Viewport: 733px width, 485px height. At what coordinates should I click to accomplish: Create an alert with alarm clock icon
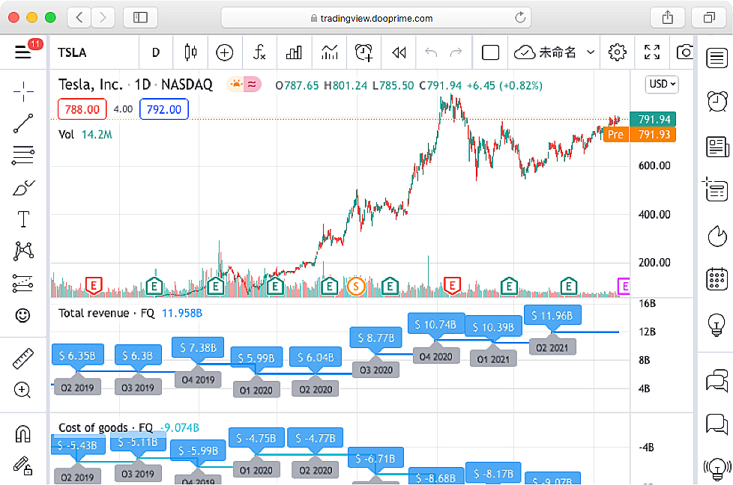[364, 52]
